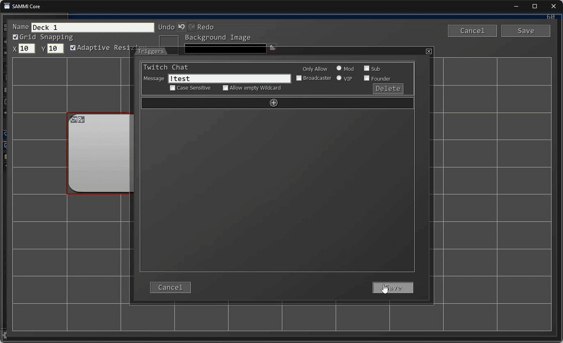Cancel the Triggers dialog
This screenshot has width=563, height=343.
[x=170, y=288]
